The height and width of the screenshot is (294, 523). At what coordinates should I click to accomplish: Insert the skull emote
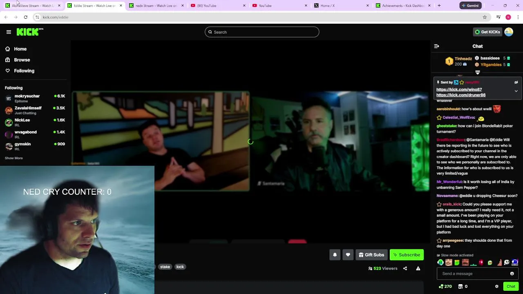click(507, 263)
